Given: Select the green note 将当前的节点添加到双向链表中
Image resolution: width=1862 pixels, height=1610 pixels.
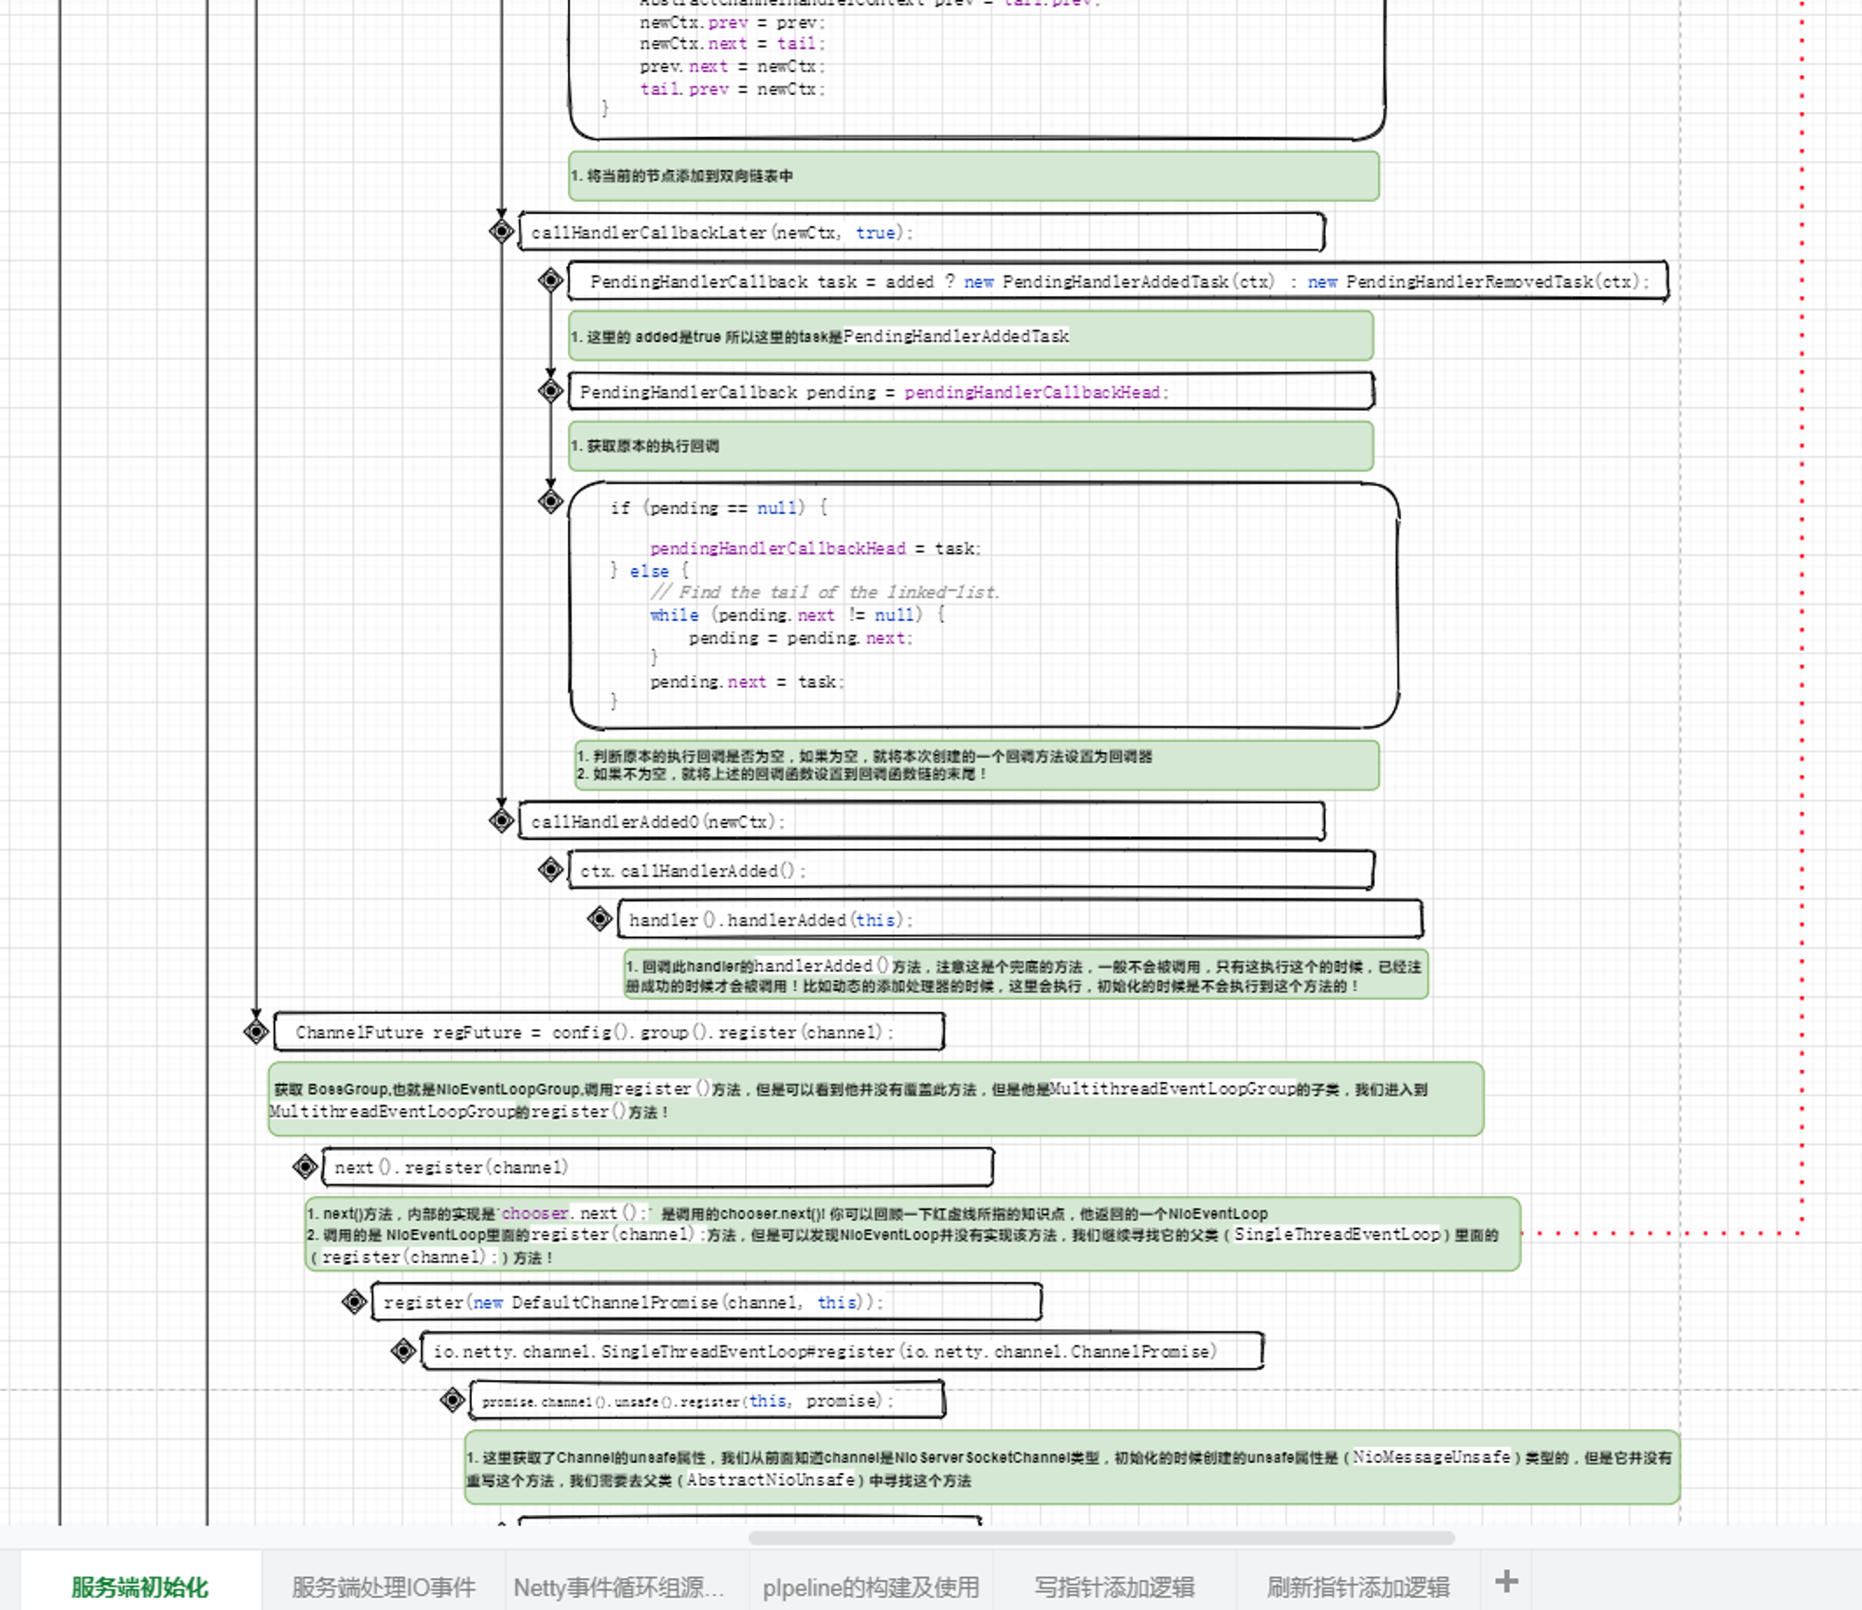Looking at the screenshot, I should (x=974, y=176).
